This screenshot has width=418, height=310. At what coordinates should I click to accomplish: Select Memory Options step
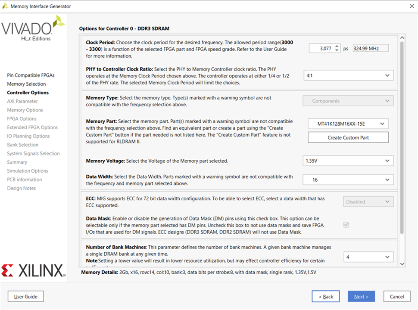tap(25, 110)
